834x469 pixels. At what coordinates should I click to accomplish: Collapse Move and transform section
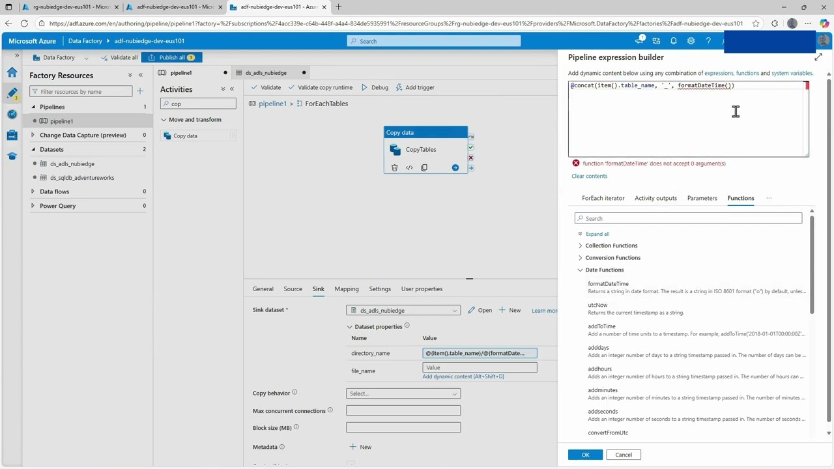164,120
